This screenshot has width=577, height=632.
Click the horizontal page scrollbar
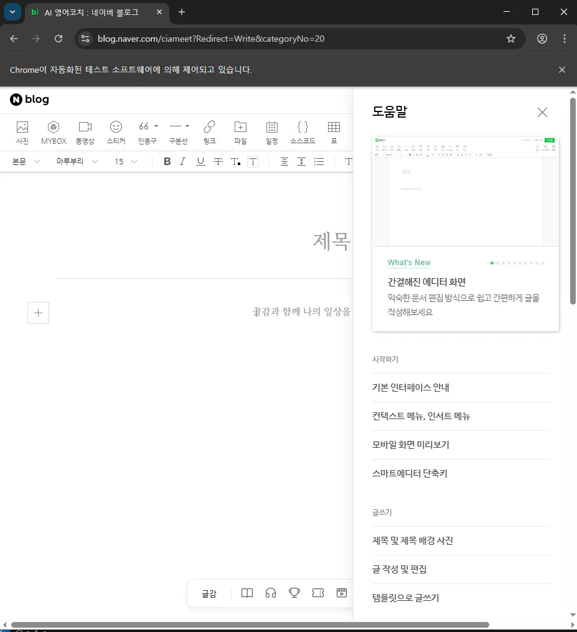click(250, 625)
